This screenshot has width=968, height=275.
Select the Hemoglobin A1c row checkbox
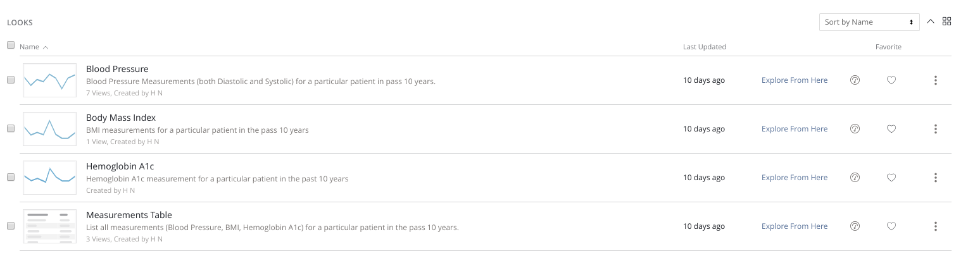(11, 178)
